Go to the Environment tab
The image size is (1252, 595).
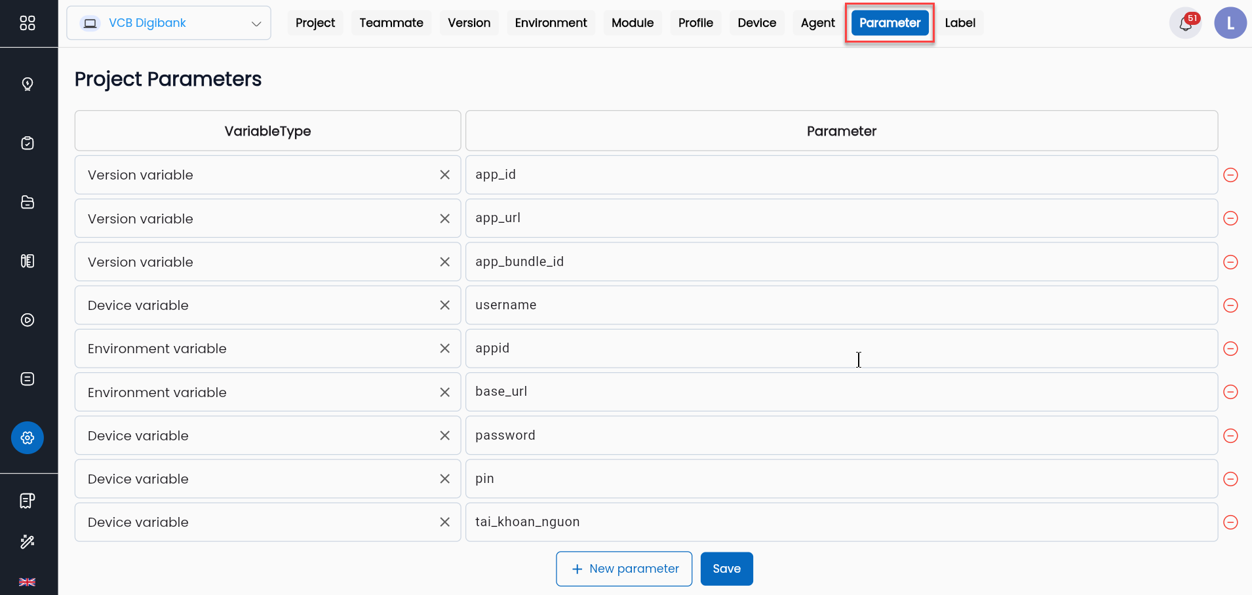[x=551, y=23]
